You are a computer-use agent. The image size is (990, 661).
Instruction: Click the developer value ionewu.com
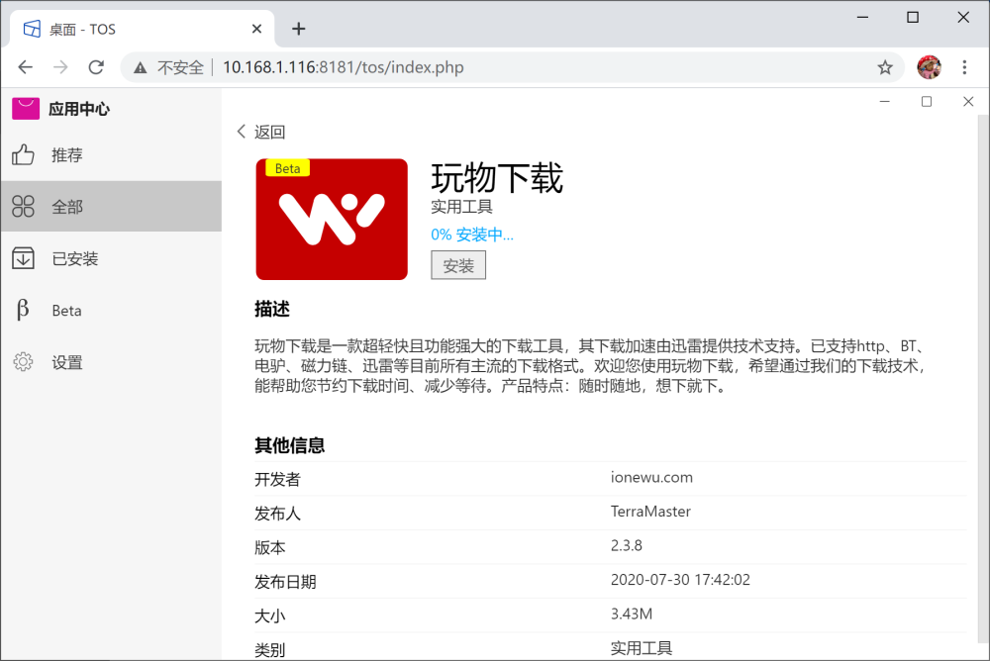point(651,477)
